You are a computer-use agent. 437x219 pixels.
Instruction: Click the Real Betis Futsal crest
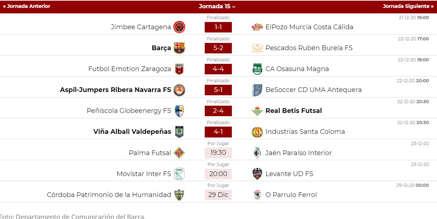click(257, 111)
